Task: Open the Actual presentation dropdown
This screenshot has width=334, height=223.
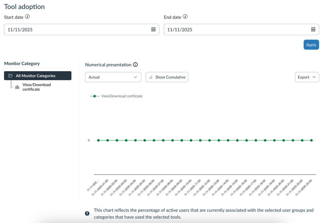Action: coord(113,77)
